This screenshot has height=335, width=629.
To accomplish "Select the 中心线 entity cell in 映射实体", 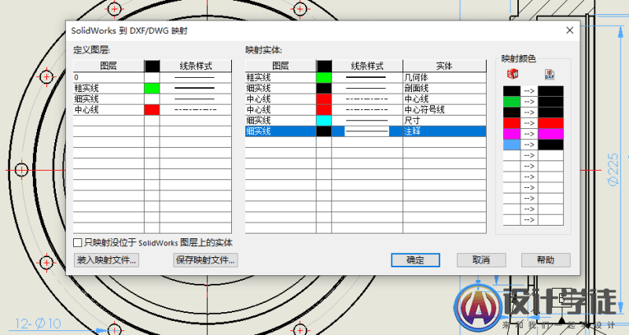I will coord(444,99).
